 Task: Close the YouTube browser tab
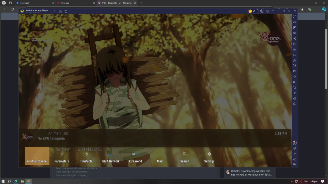(x=94, y=3)
